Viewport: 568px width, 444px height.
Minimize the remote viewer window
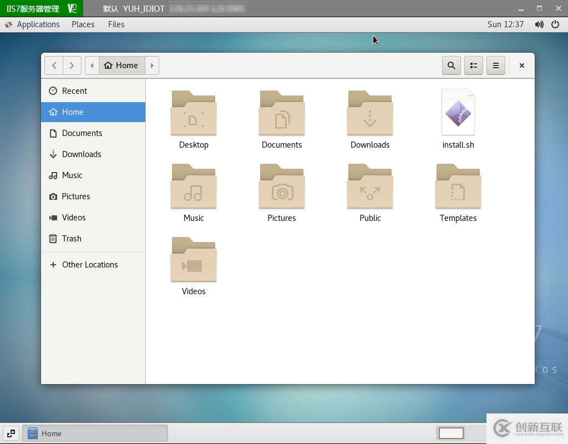click(521, 9)
